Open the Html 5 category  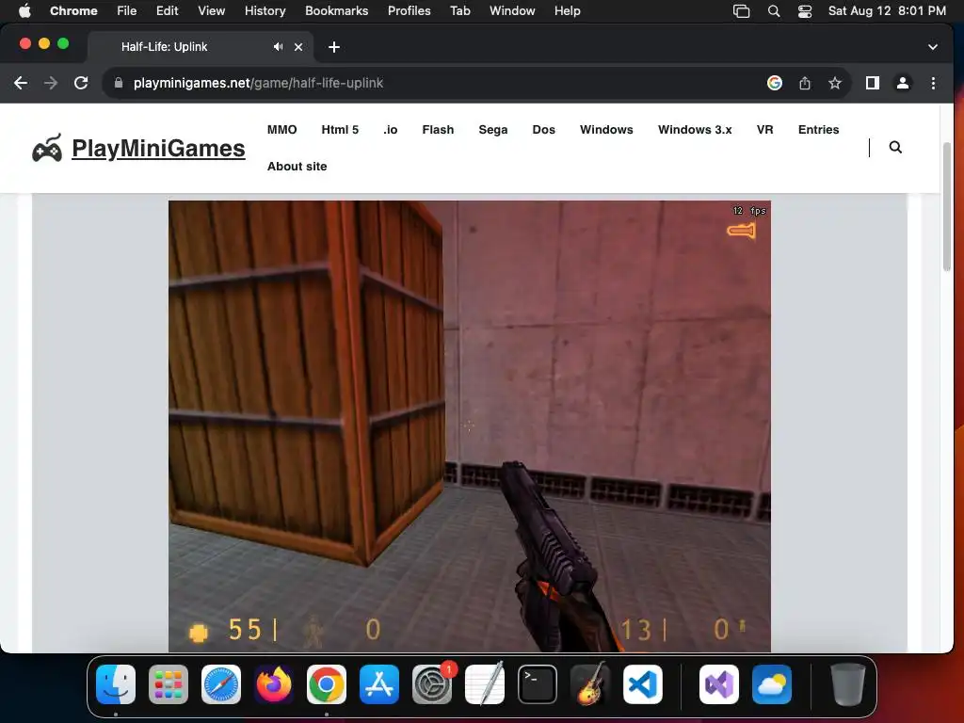[x=340, y=130]
